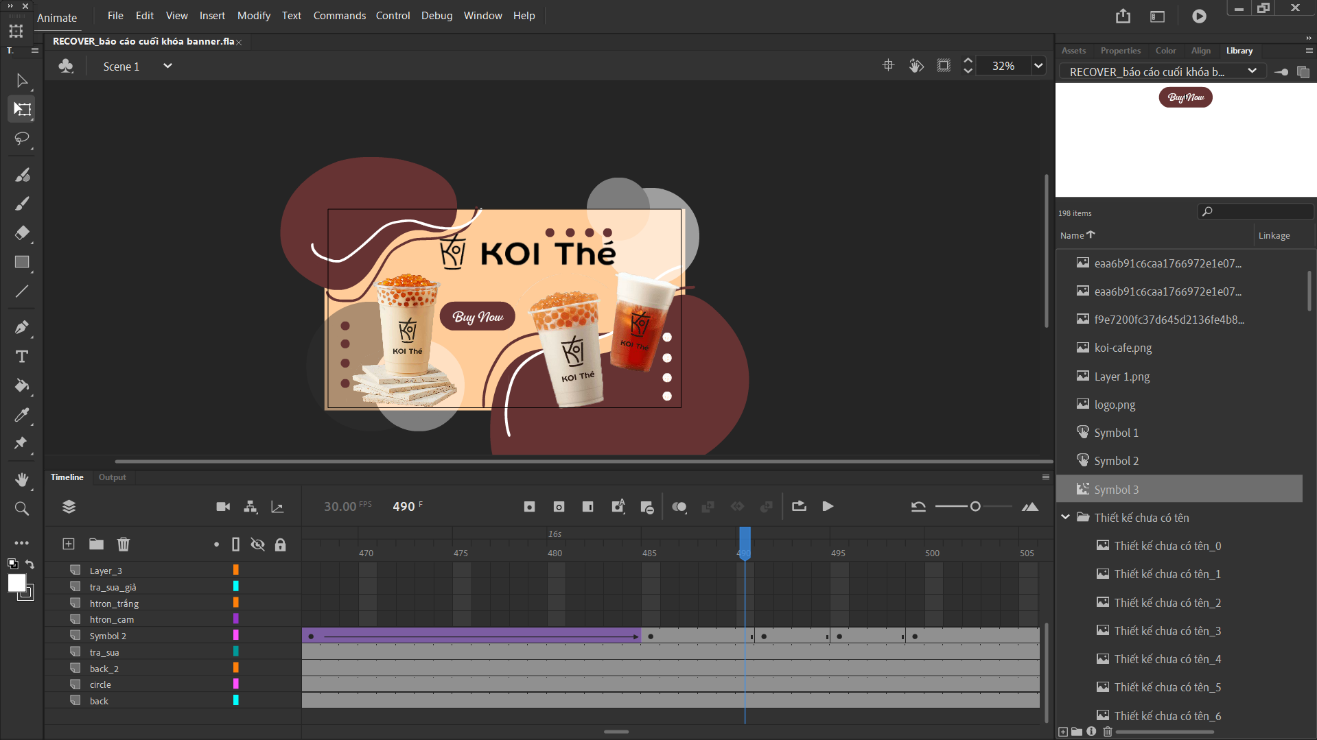Click the Buy Now button on stage
This screenshot has width=1317, height=740.
(478, 316)
